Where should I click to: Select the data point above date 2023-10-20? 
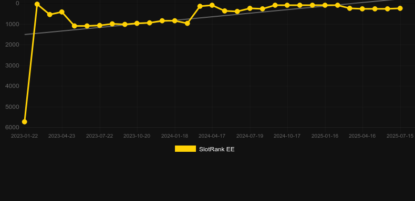(x=137, y=24)
